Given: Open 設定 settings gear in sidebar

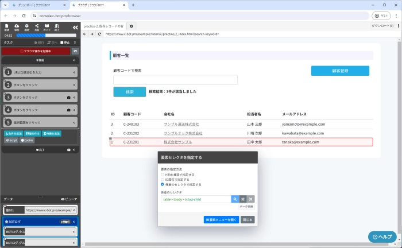Looking at the screenshot, I should [x=27, y=26].
